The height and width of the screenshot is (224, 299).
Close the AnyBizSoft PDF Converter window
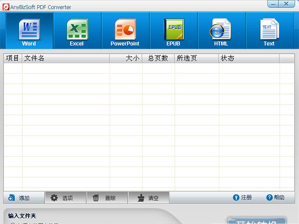[287, 4]
